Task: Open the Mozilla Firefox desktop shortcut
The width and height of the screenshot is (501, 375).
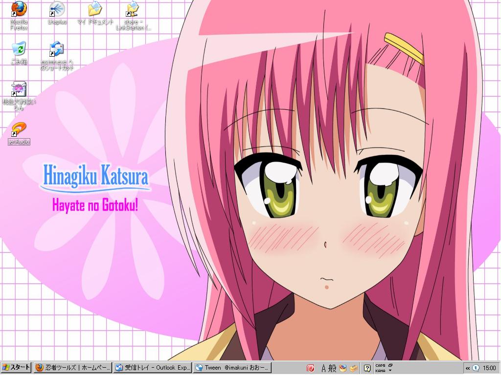Action: [x=19, y=15]
